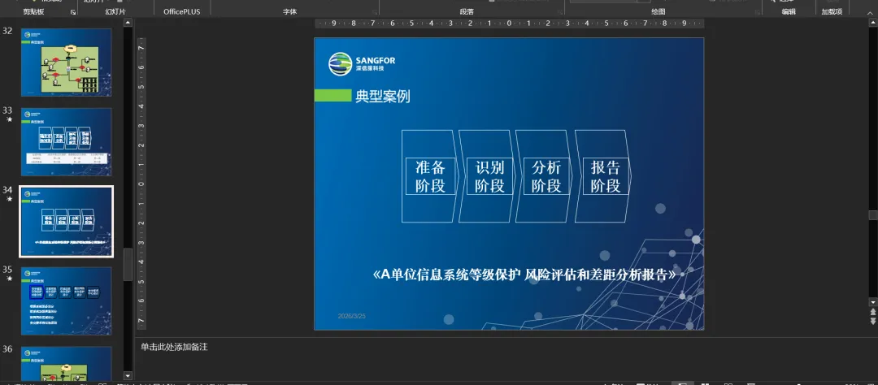Click the slide editor scroll-down arrow

(873, 302)
